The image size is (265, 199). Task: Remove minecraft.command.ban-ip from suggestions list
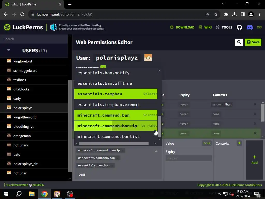point(116,126)
